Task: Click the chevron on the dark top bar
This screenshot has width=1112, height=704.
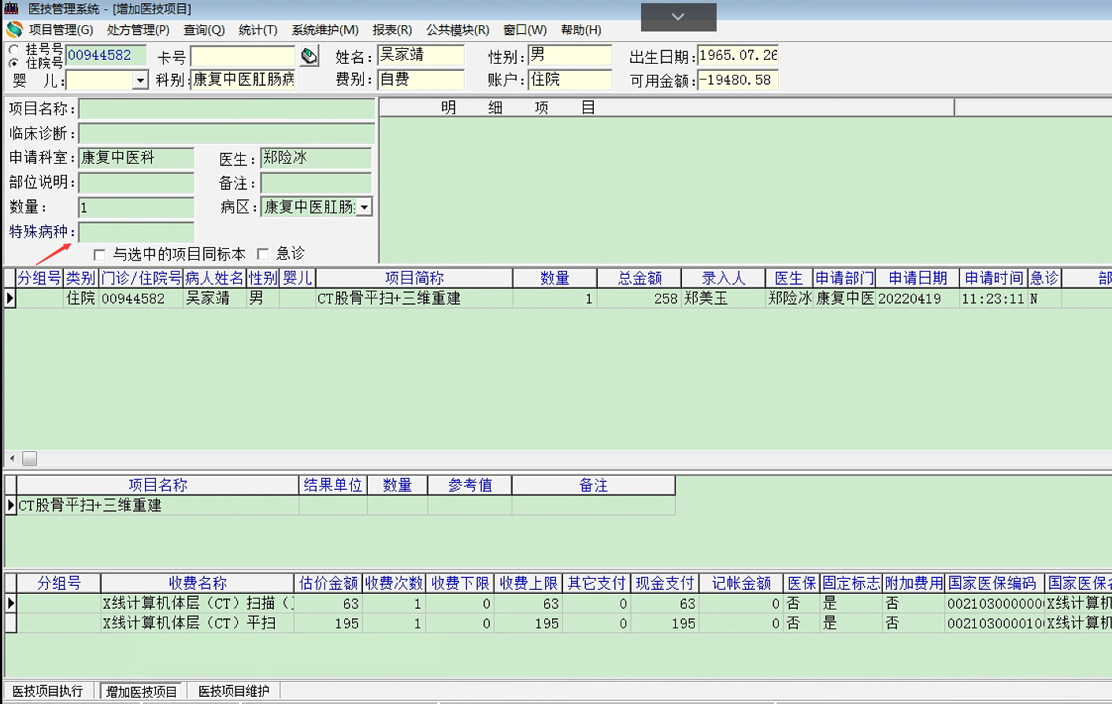Action: pos(678,17)
